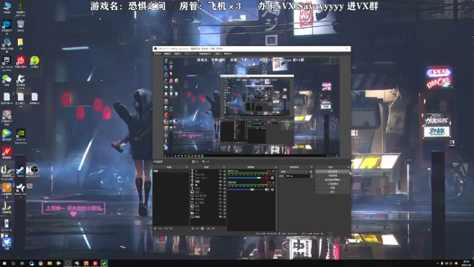Click the 设置 (Settings) button in OBS Controls
The height and width of the screenshot is (267, 474).
(x=332, y=187)
